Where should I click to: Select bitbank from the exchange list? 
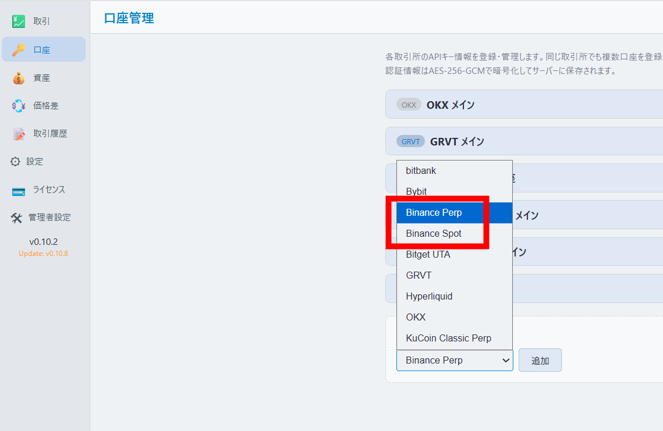click(421, 171)
